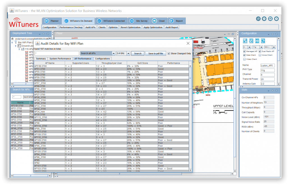Uncheck the Data Client checkbox

pyautogui.click(x=244, y=55)
